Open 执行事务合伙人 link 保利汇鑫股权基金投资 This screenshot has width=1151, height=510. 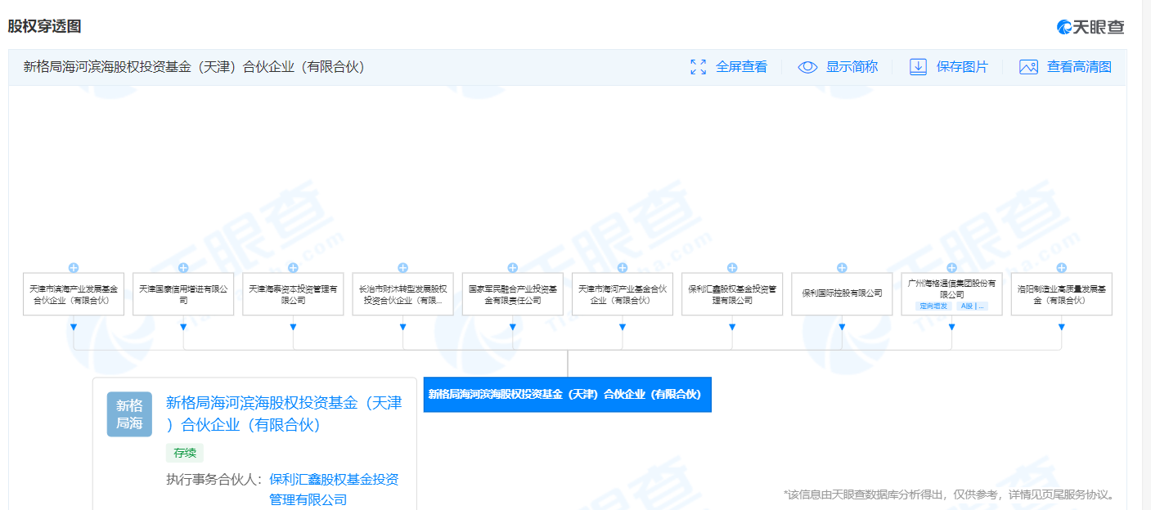(334, 489)
